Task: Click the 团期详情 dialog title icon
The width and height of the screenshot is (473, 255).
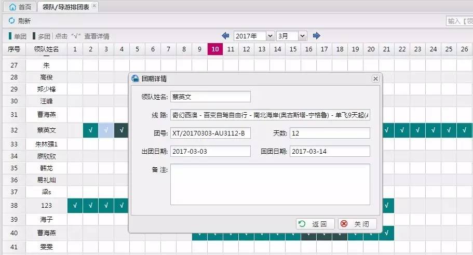Action: (136, 78)
